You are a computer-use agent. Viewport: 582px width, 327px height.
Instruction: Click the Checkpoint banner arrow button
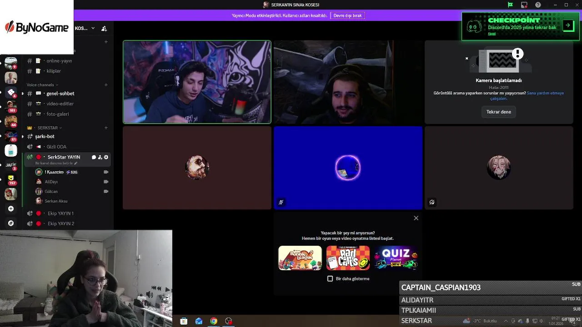coord(568,25)
